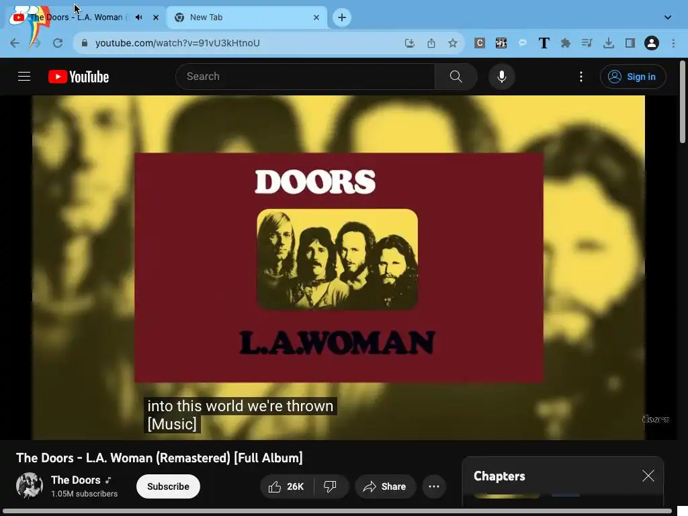Close the New Tab tab
688x516 pixels.
click(316, 17)
